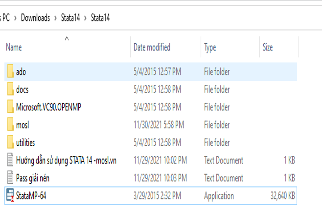Image resolution: width=322 pixels, height=216 pixels.
Task: Select the mosl folder icon
Action: coord(10,124)
